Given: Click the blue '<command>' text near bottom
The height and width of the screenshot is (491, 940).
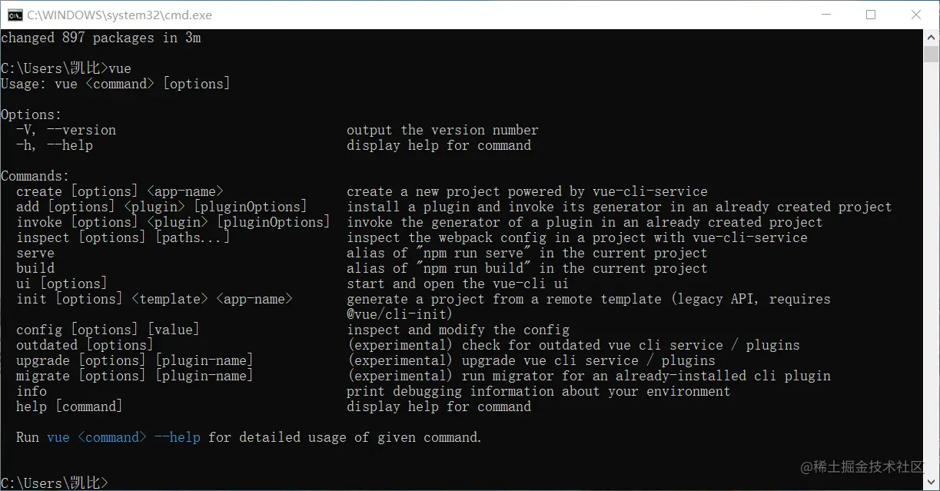Looking at the screenshot, I should pos(112,437).
